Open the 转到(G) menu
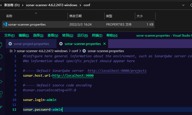Viewport: 192px width, 115px height. 68,36
